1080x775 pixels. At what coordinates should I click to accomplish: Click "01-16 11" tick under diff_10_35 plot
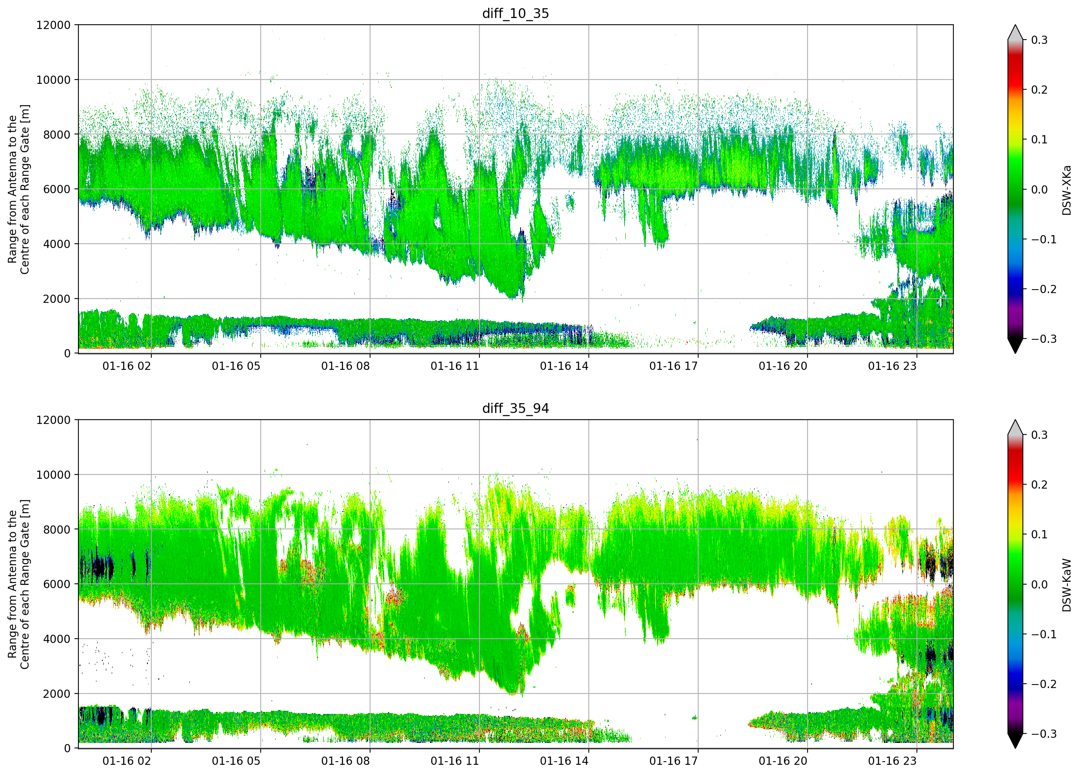pos(455,366)
